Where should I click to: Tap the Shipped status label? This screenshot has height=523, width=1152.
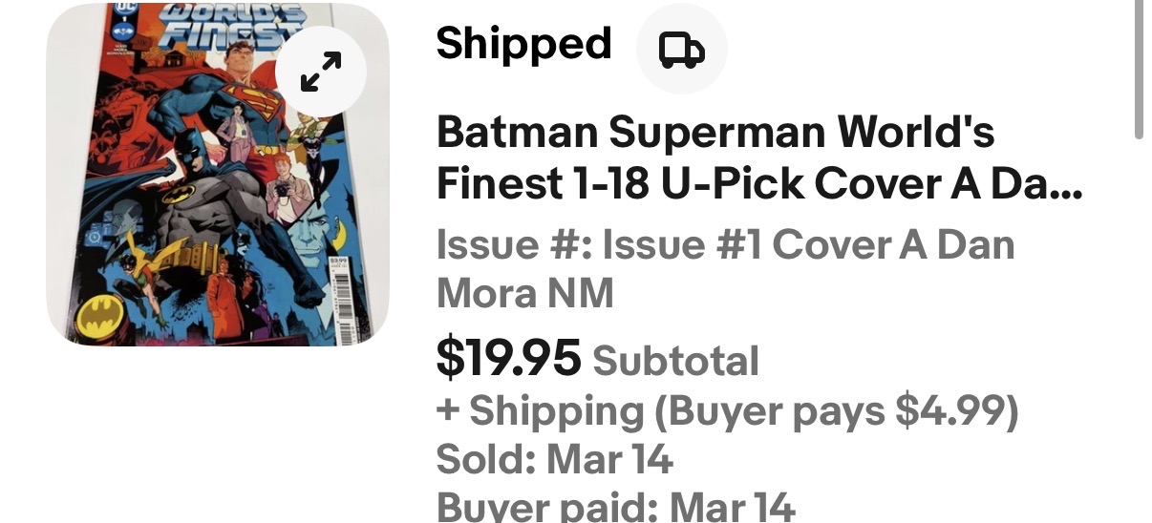click(523, 44)
